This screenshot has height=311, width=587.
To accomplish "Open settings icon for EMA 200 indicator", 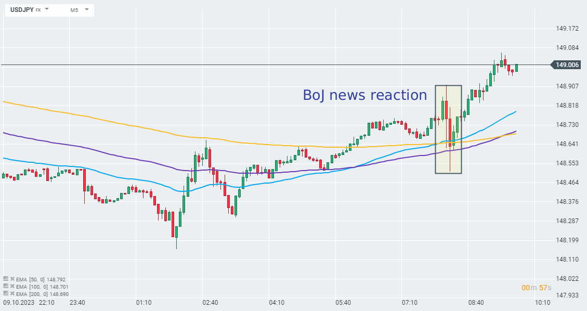I will coord(5,294).
